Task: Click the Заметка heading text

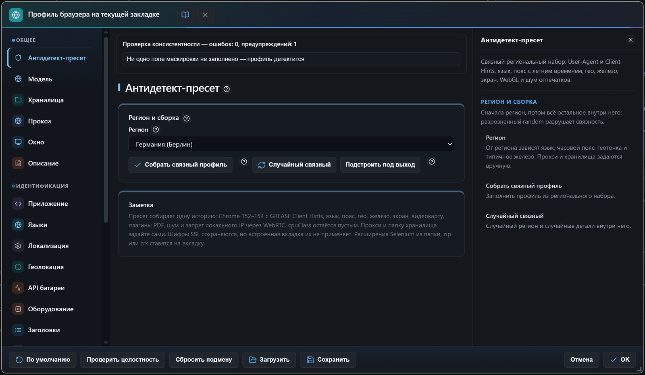Action: [x=141, y=205]
